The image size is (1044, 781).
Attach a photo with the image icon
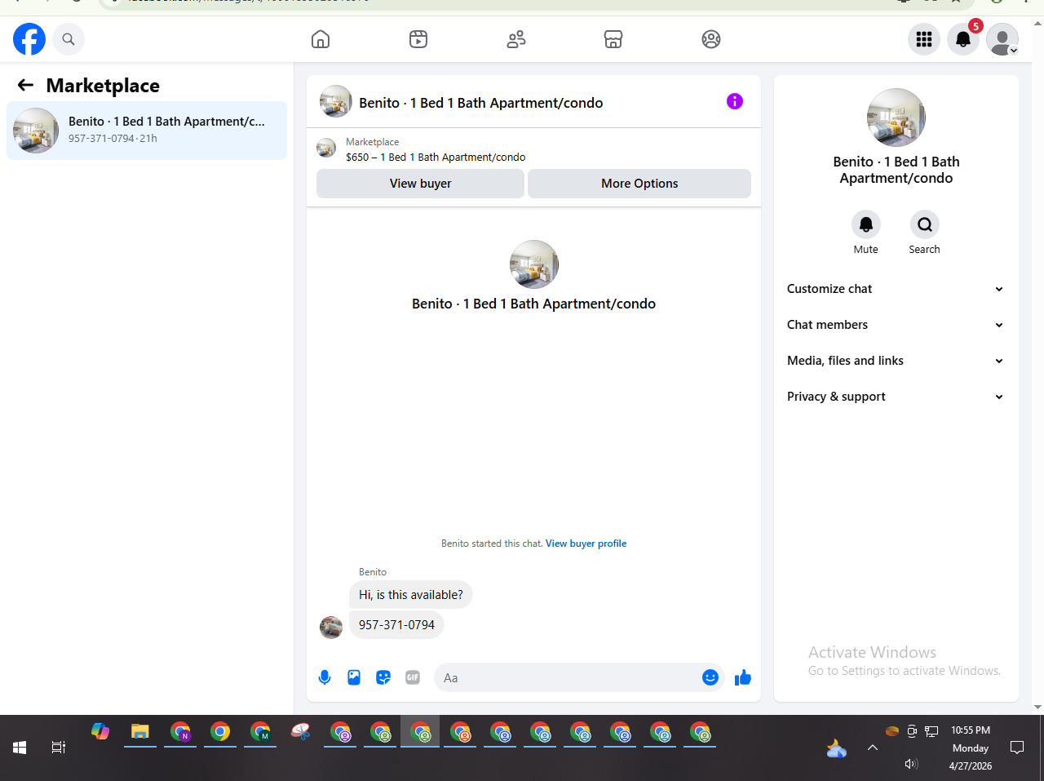354,677
